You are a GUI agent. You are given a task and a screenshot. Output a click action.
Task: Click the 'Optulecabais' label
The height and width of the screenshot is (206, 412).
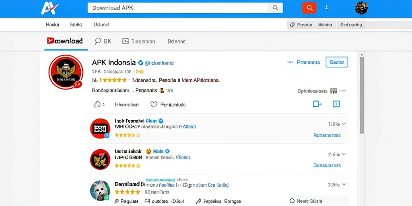click(313, 91)
